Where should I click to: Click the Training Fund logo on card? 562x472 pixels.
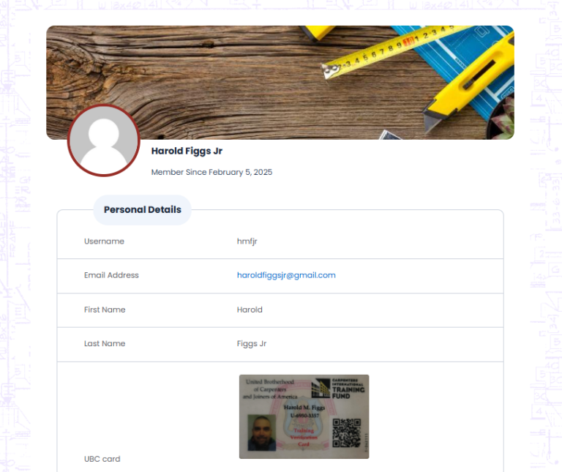337,388
